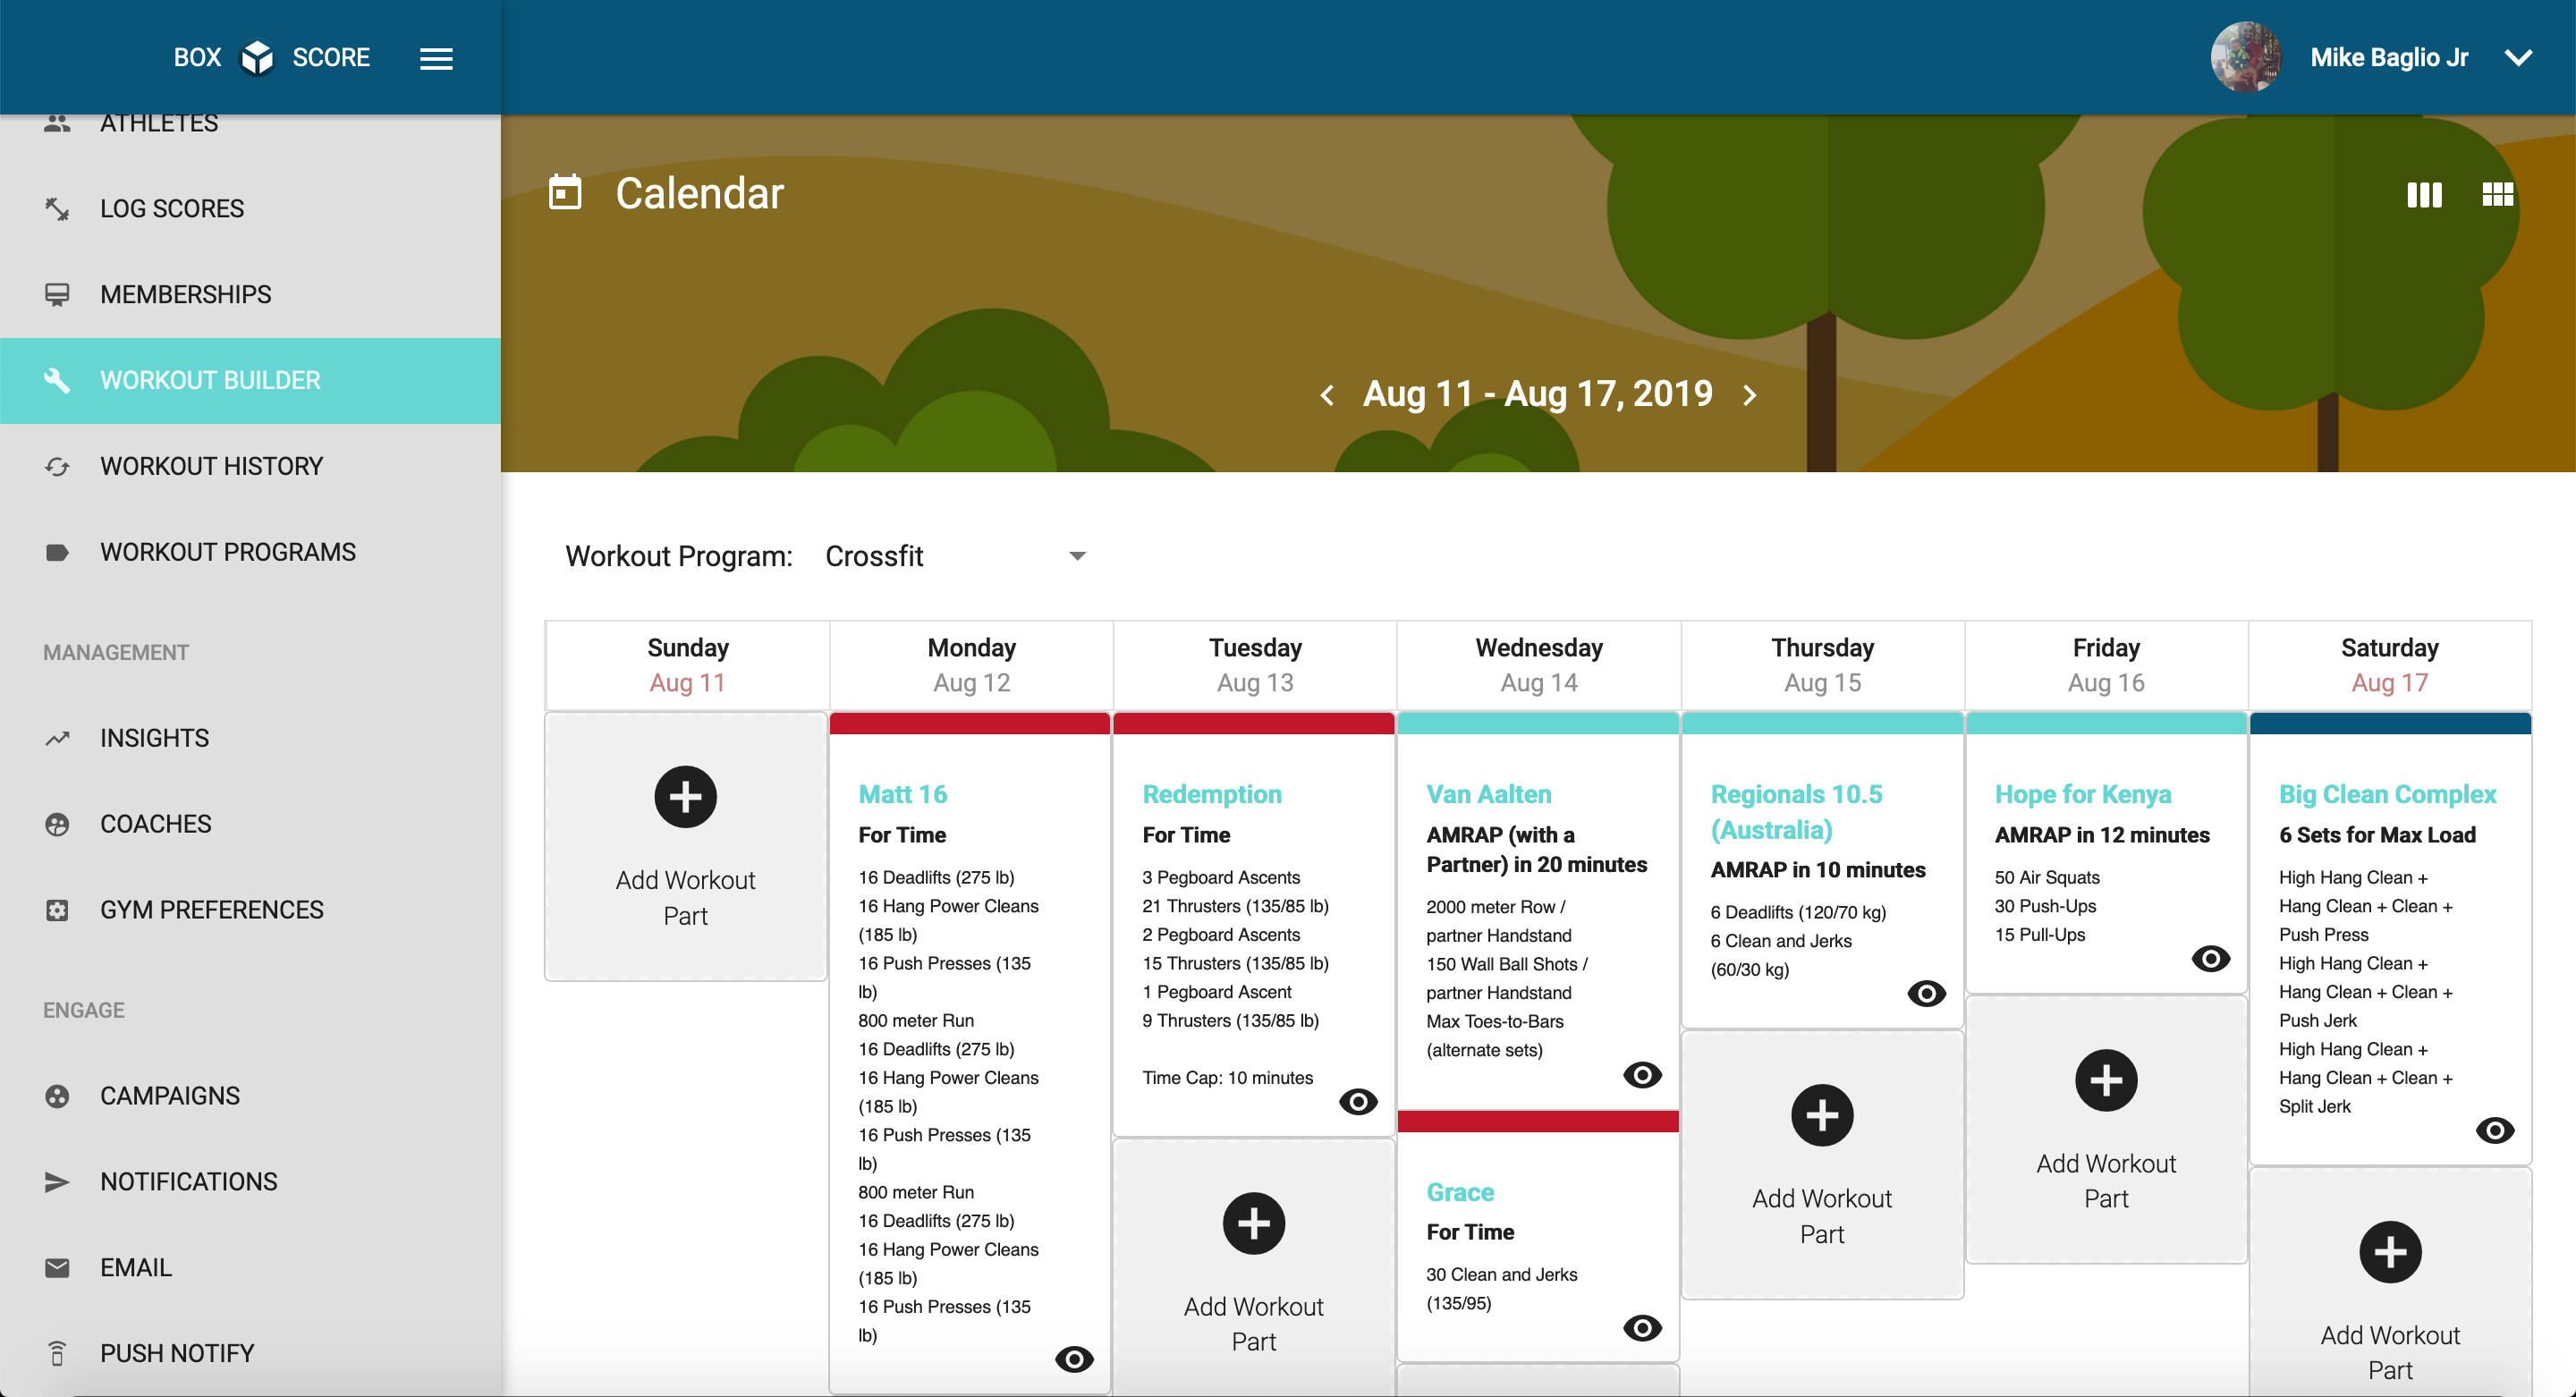Expand the Workout Program dropdown

pyautogui.click(x=1078, y=555)
